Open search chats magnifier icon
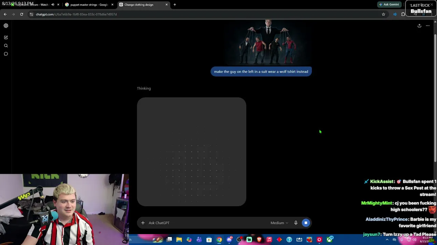Image resolution: width=437 pixels, height=245 pixels. click(6, 46)
